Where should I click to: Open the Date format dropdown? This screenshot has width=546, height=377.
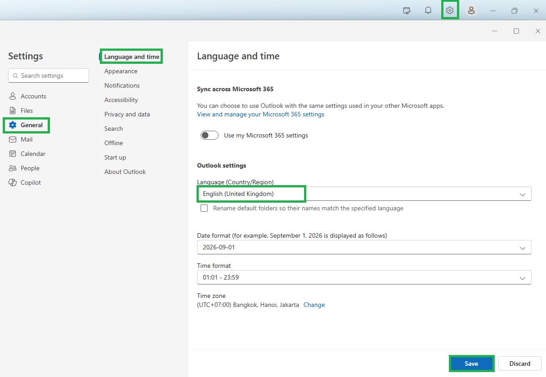click(x=364, y=247)
